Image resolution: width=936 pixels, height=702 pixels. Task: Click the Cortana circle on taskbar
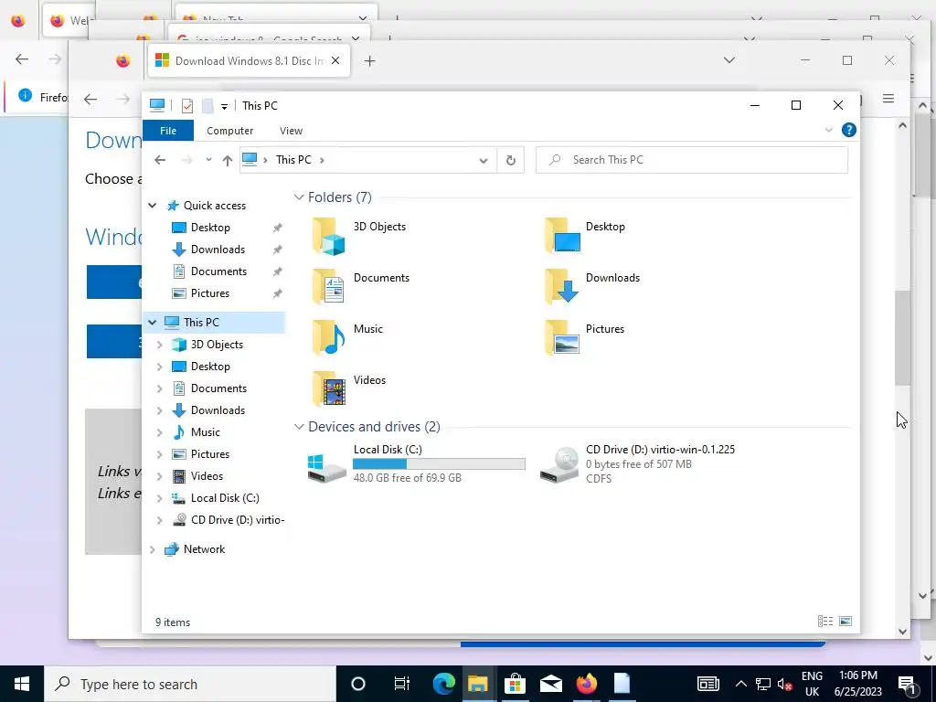358,684
